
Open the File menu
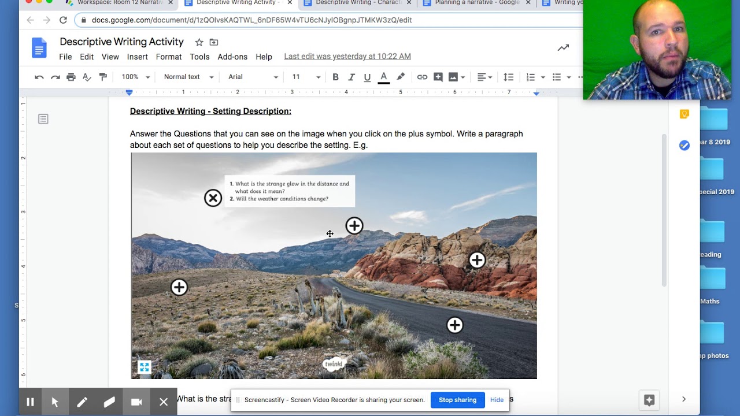tap(65, 57)
